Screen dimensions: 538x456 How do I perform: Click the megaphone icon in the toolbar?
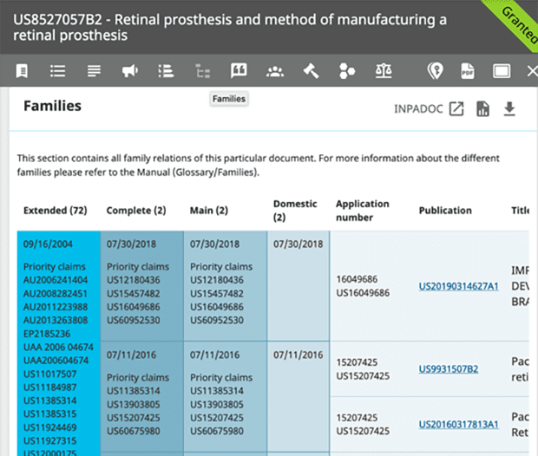coord(130,71)
